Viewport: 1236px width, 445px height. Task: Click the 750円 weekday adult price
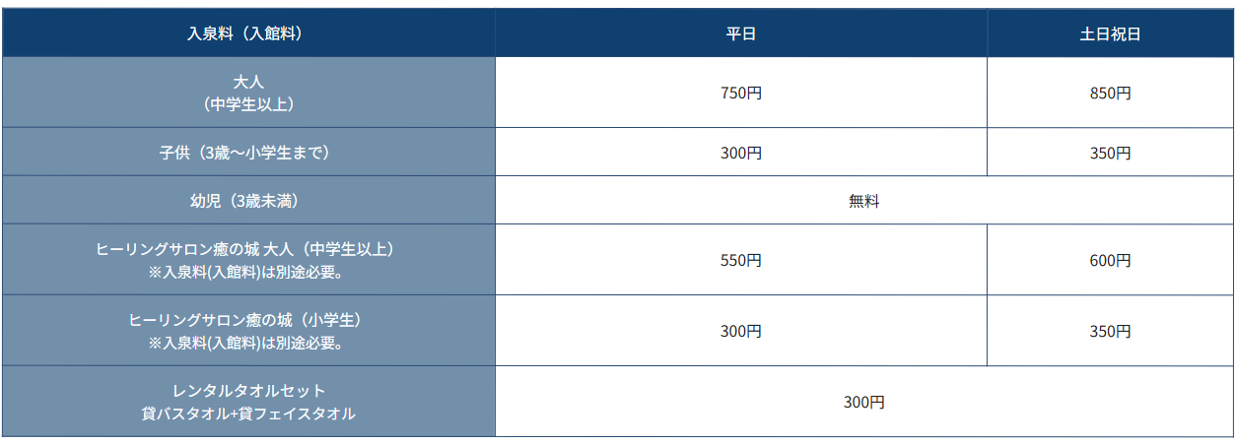pos(741,94)
